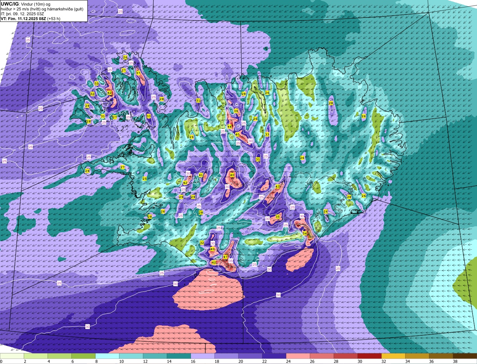The height and width of the screenshot is (364, 477).
Task: Click the yellow gust label 44
Action: click(230, 127)
